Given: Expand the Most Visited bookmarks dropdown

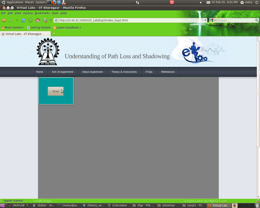Looking at the screenshot, I should (13, 28).
